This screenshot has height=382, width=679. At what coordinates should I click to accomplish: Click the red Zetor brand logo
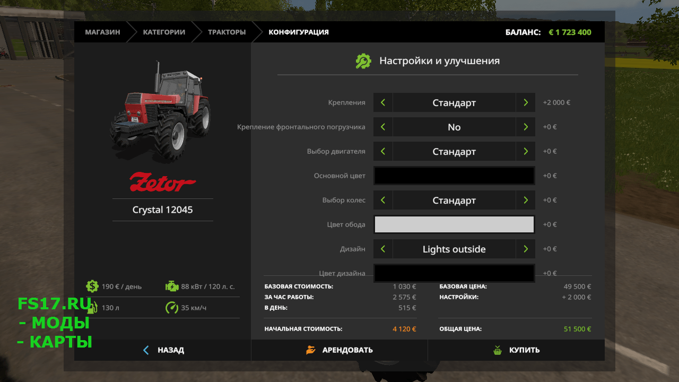click(163, 181)
